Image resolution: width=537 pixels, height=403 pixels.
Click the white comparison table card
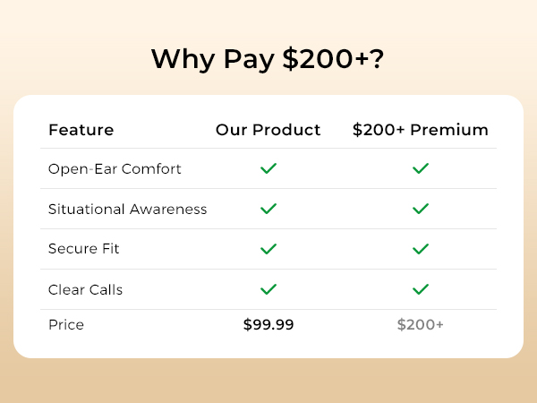coord(268,227)
